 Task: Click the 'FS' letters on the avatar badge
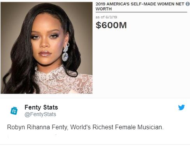point(14,111)
